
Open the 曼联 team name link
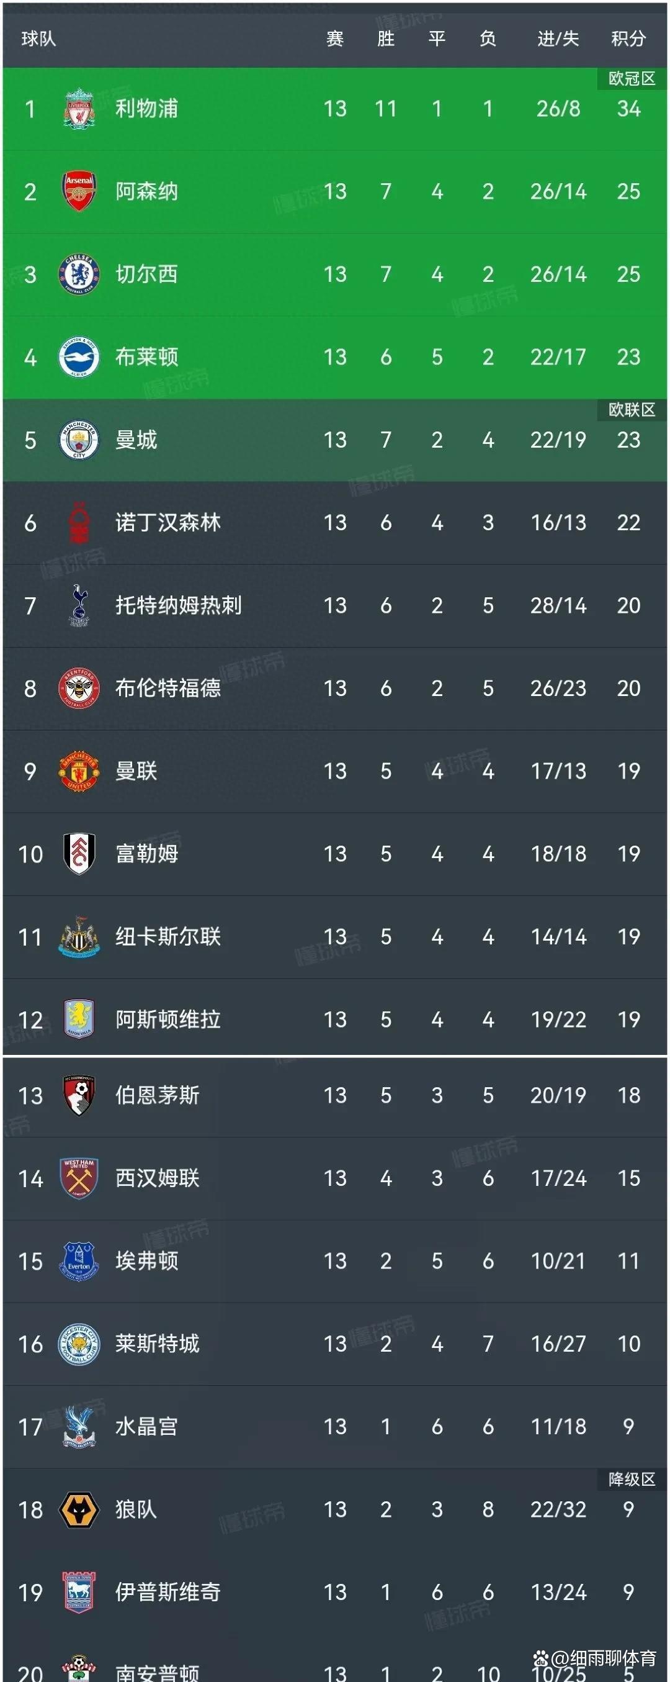pyautogui.click(x=138, y=771)
